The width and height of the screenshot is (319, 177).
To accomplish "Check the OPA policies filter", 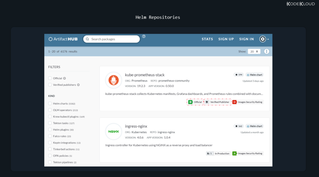I will (x=50, y=156).
